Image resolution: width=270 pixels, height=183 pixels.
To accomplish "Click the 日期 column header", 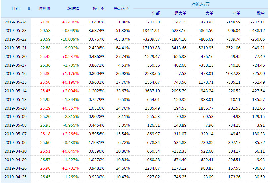I will click(15, 9).
